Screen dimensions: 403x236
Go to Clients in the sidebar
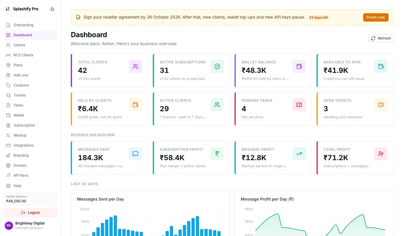tap(30, 45)
